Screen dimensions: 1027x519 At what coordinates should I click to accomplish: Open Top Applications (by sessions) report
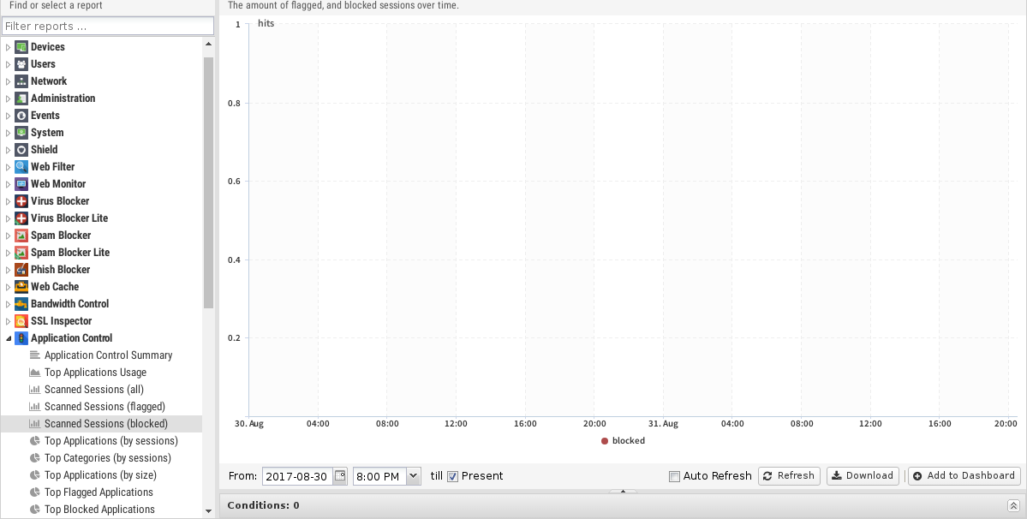click(111, 441)
